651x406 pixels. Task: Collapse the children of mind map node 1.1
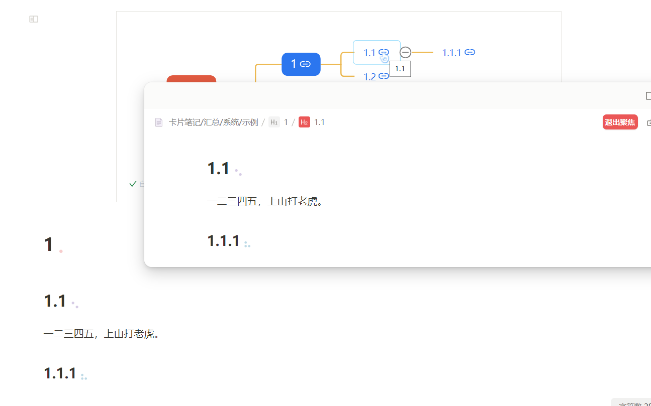click(x=405, y=52)
